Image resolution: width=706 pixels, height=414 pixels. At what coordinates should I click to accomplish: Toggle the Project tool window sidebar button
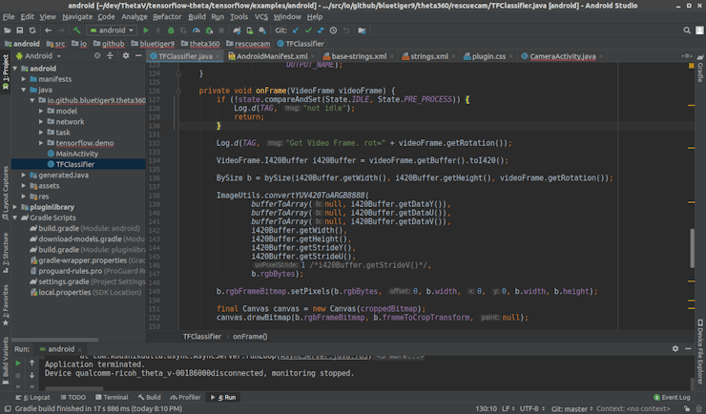click(x=6, y=67)
